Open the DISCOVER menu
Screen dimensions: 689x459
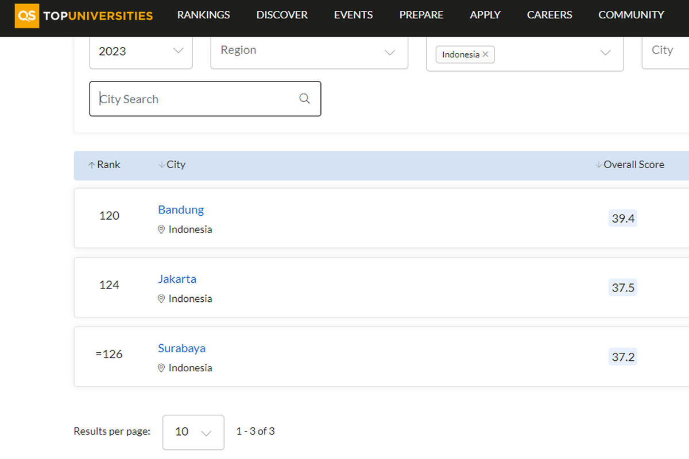(282, 15)
